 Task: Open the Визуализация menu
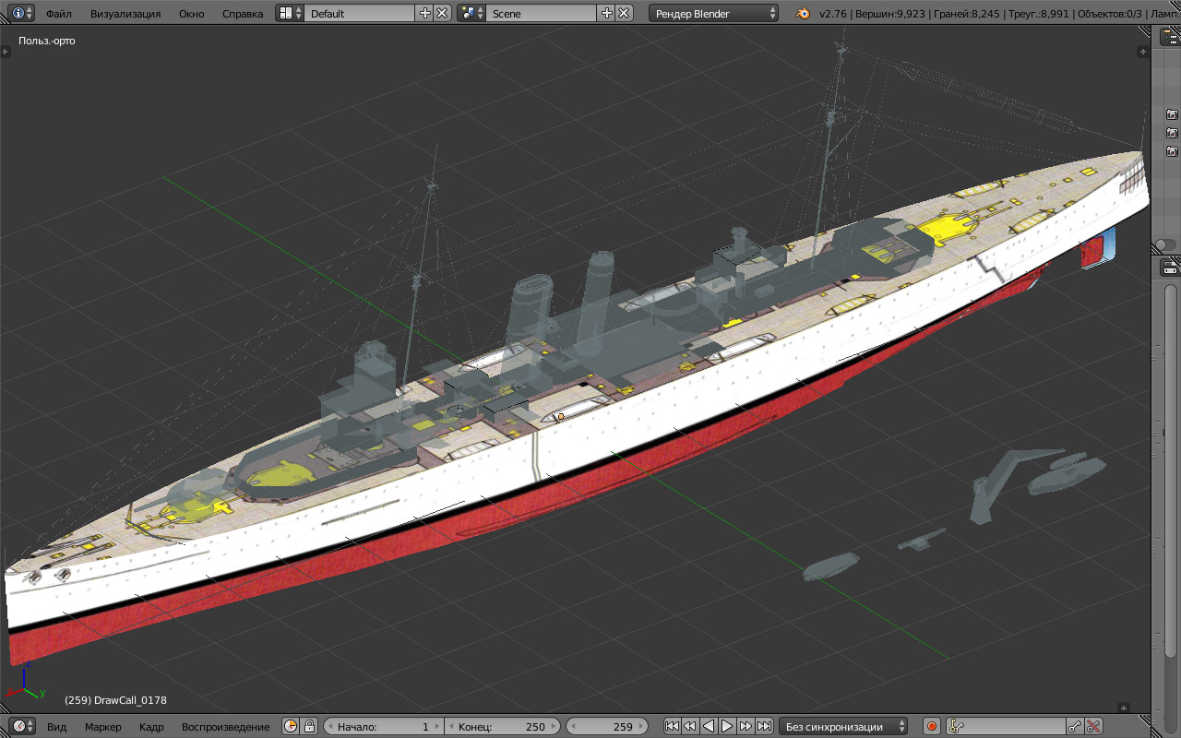tap(125, 14)
